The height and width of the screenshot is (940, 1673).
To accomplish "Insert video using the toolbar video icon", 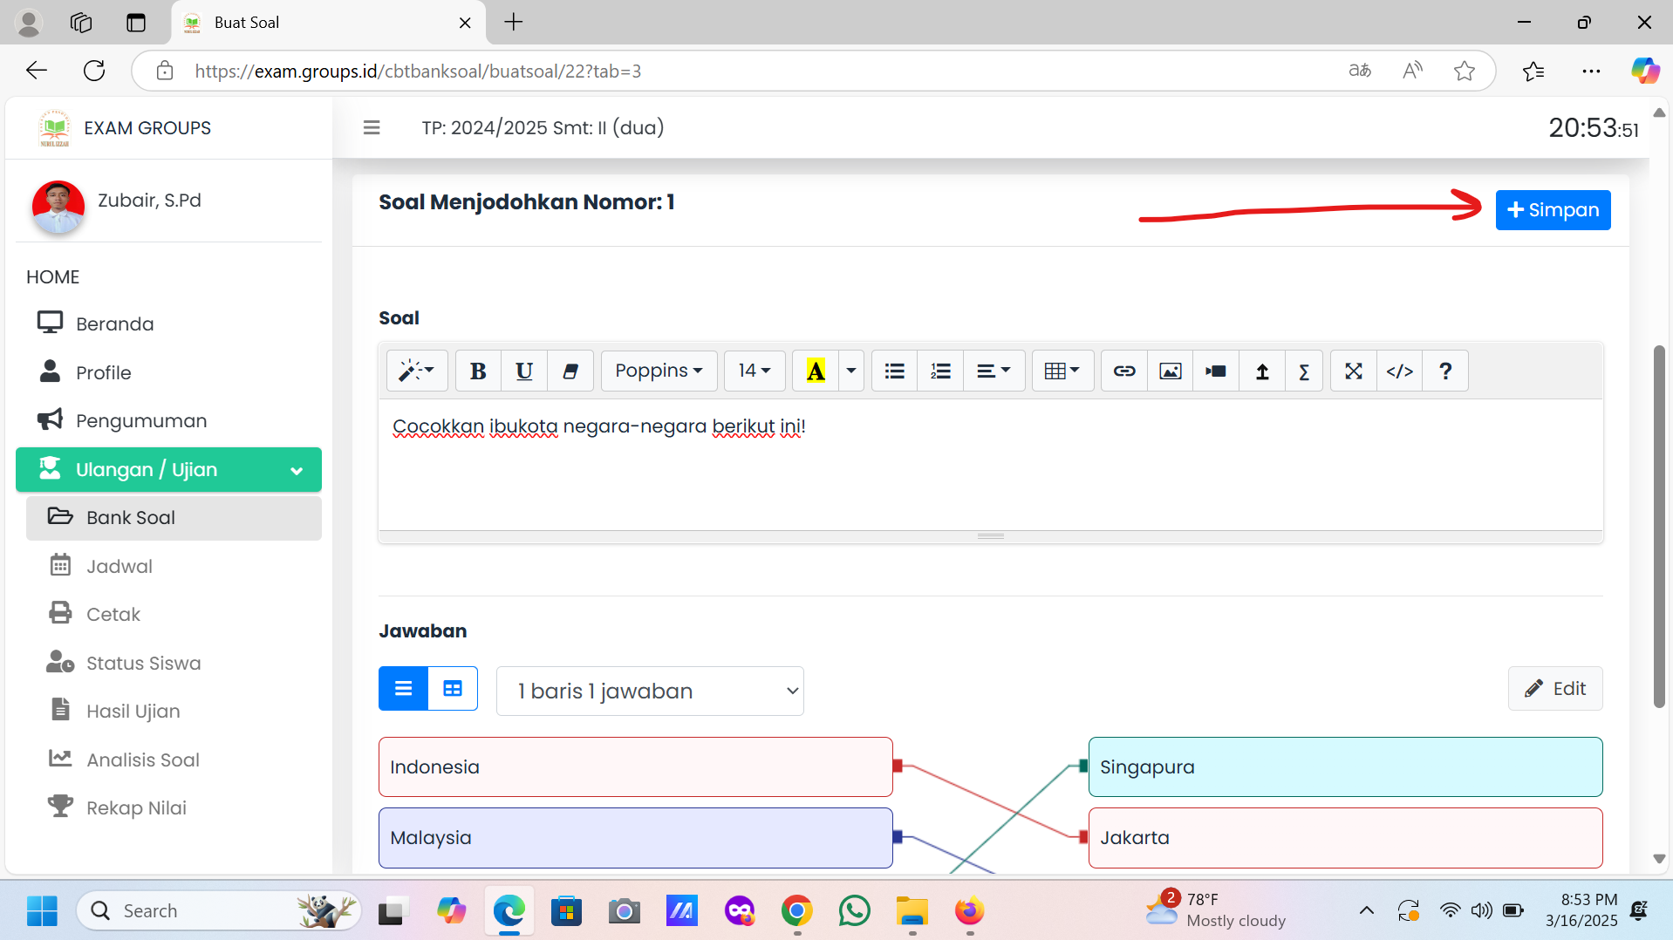I will (x=1215, y=371).
